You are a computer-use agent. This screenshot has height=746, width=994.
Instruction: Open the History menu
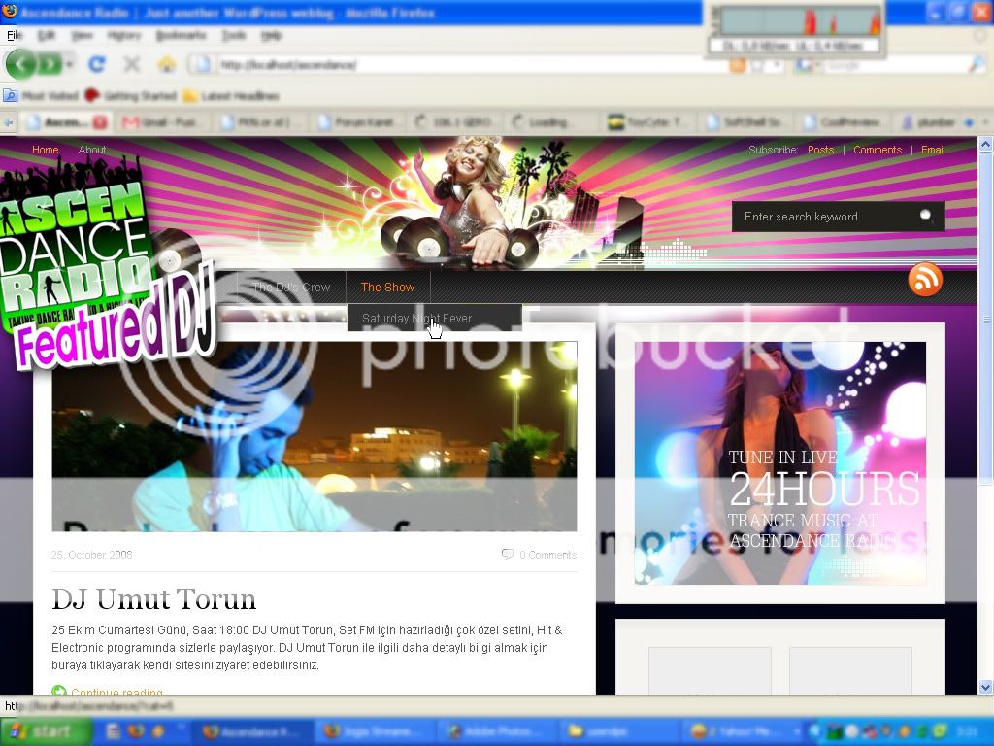coord(123,35)
